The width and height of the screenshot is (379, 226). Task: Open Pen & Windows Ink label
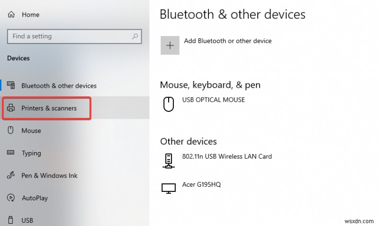coord(49,175)
